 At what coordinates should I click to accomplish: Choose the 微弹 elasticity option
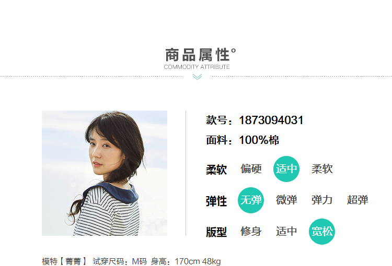click(286, 200)
